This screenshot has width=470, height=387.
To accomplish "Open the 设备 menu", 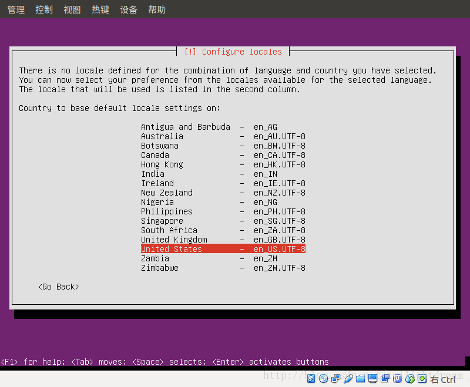I will [x=129, y=9].
